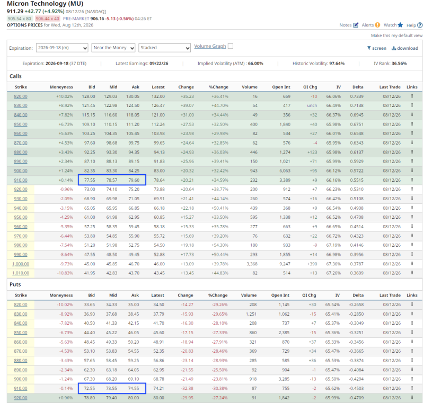Sort calls by Volume column header

tap(250, 87)
